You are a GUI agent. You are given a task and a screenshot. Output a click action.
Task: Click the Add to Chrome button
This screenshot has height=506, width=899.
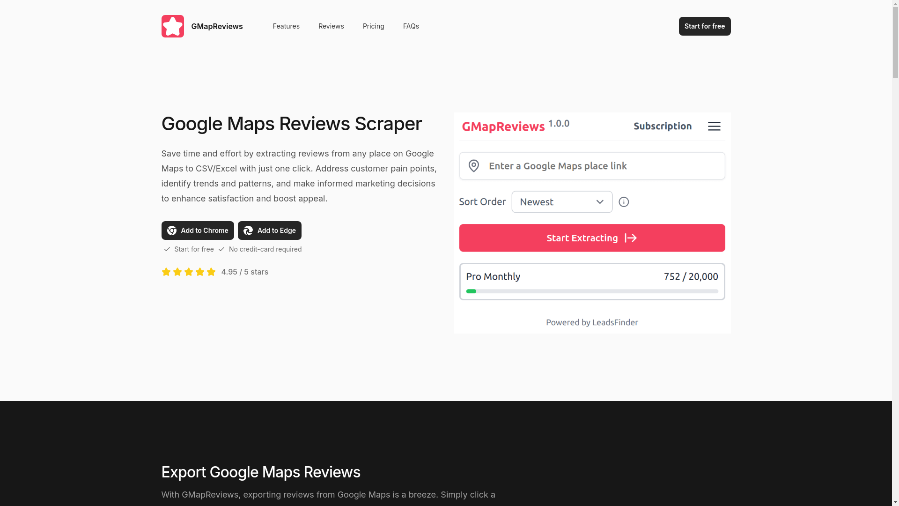tap(198, 231)
